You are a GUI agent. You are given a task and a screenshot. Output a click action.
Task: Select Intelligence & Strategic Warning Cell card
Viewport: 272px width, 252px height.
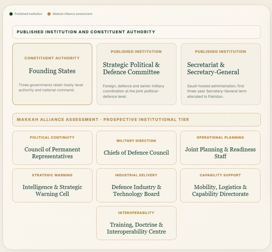tap(52, 185)
